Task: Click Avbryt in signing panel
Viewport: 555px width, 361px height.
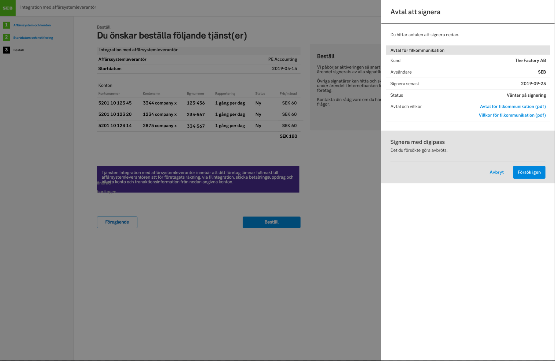Action: (496, 172)
